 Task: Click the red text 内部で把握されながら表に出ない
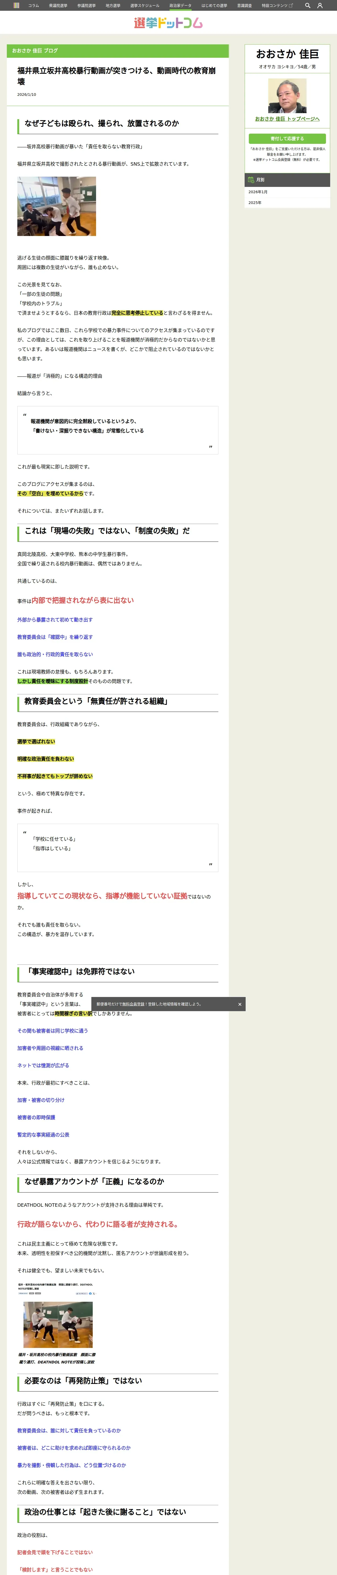point(83,600)
